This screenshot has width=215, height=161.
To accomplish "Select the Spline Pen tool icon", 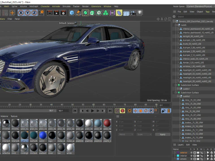I will click(78, 13).
